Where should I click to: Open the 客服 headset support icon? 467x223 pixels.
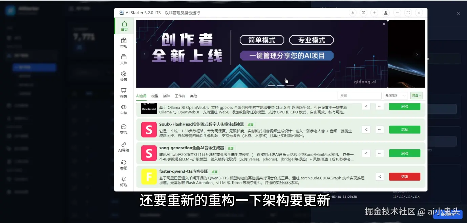click(x=124, y=165)
